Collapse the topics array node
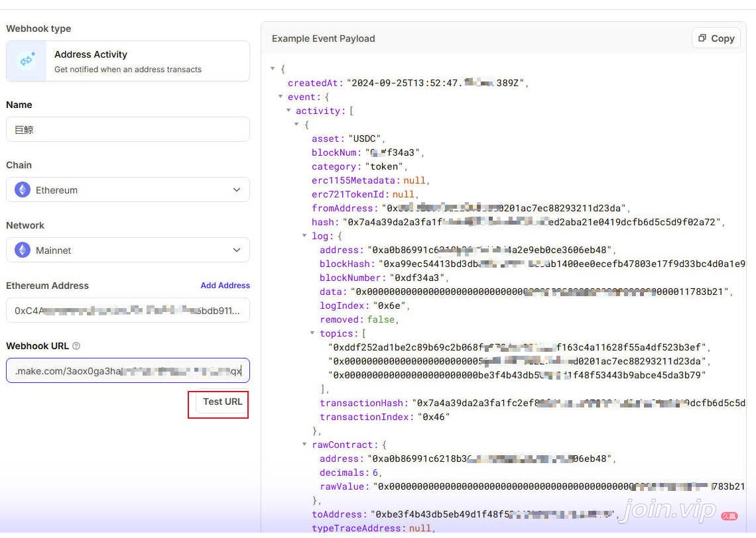 (312, 333)
